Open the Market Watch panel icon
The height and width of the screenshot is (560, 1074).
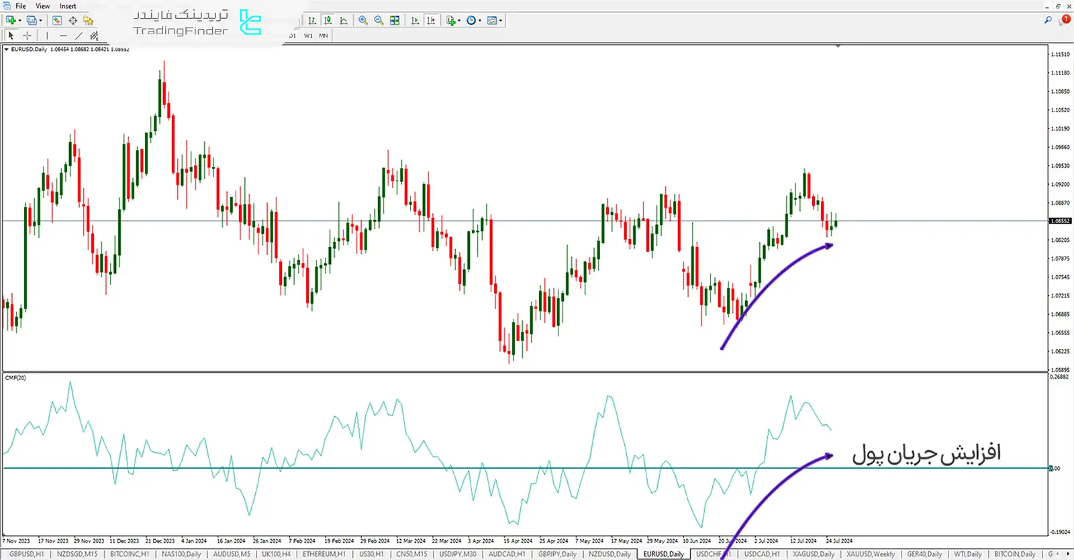pos(57,21)
